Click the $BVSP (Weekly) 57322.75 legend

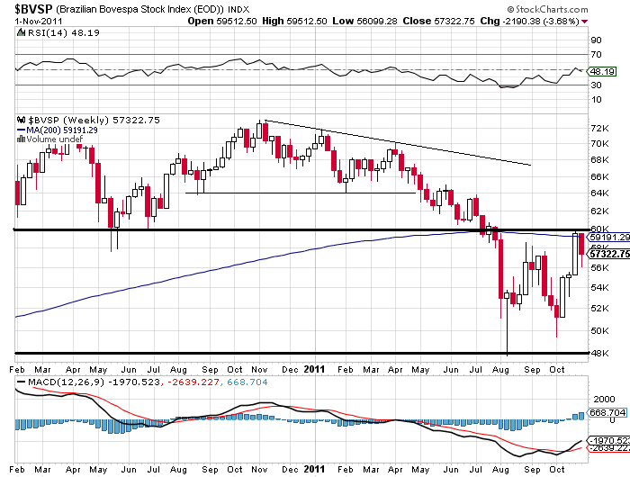[x=94, y=121]
